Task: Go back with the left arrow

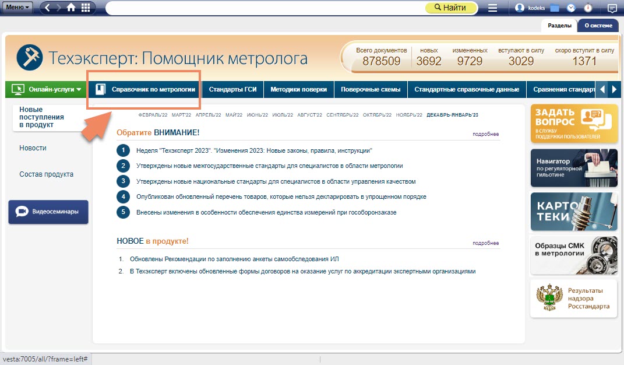Action: [x=47, y=8]
